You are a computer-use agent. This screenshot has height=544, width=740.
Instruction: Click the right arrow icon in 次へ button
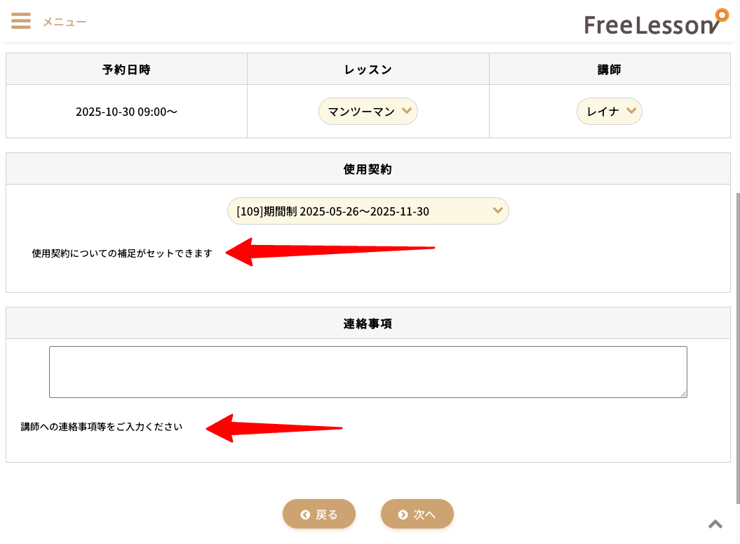(403, 515)
